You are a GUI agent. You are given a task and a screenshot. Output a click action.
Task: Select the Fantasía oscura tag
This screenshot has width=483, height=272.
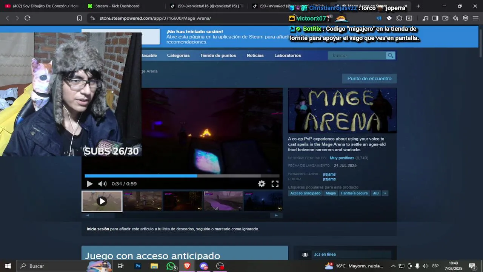pos(354,193)
